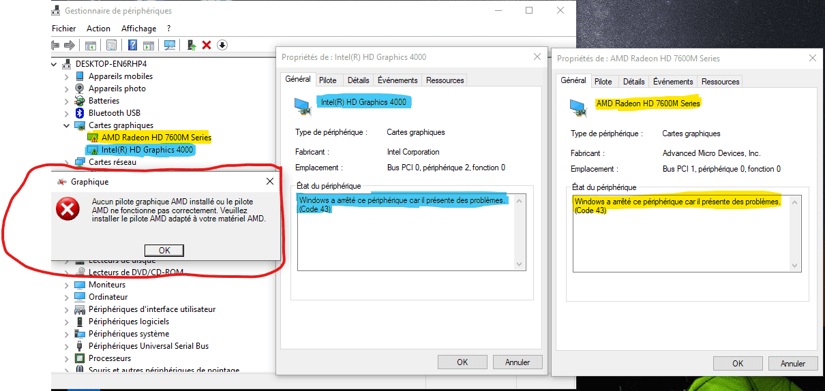Click the disable device down-arrow icon
The height and width of the screenshot is (391, 825).
(222, 45)
